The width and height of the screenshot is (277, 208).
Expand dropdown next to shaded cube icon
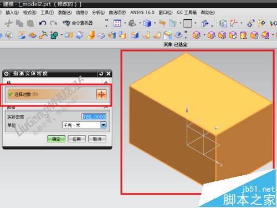pos(155,23)
